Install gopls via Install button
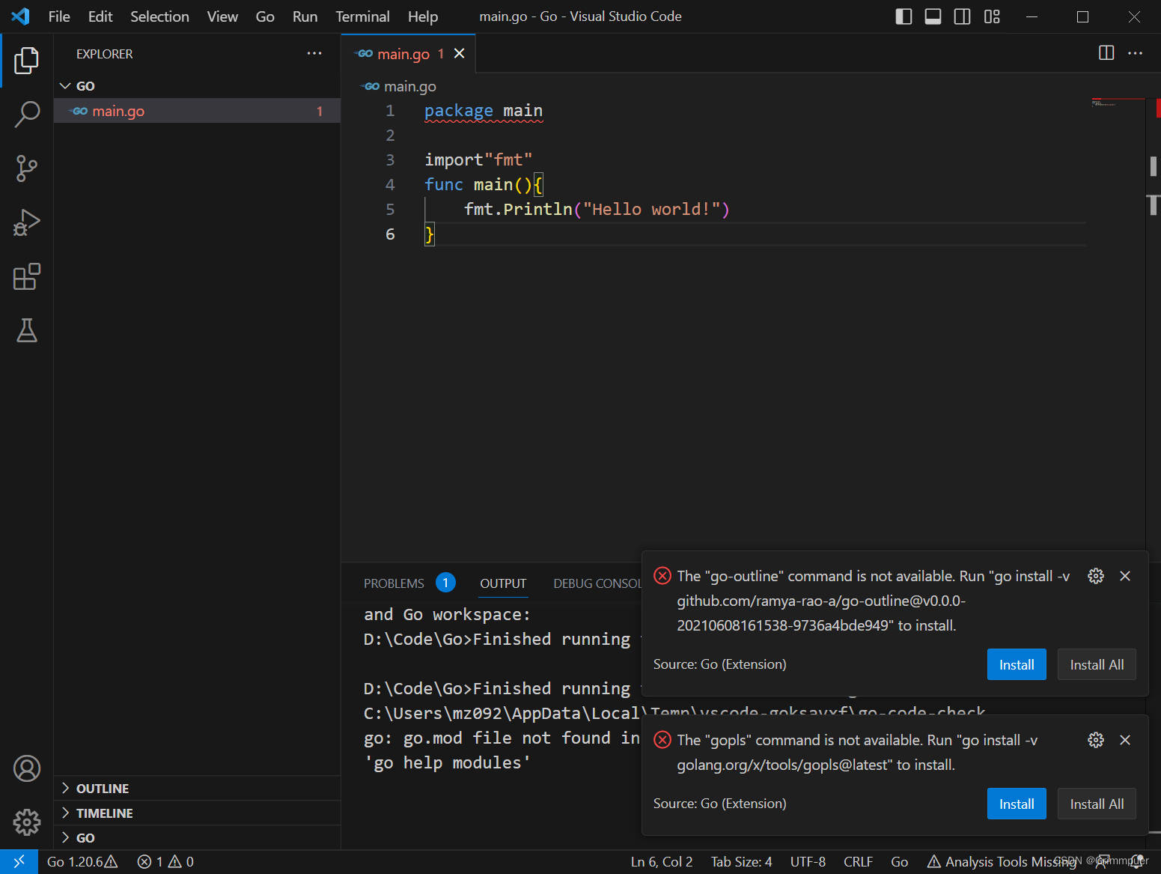Image resolution: width=1161 pixels, height=874 pixels. [x=1017, y=804]
